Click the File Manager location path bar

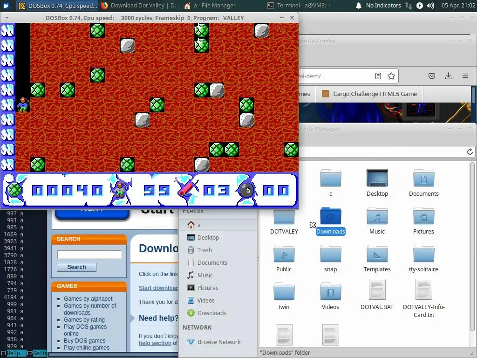[380, 151]
